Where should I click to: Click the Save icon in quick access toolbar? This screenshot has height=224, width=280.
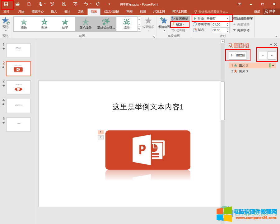(6, 4)
